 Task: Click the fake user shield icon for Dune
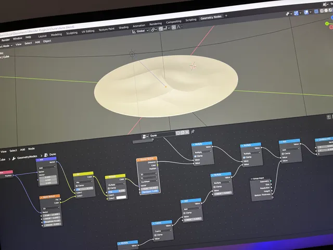(x=178, y=133)
